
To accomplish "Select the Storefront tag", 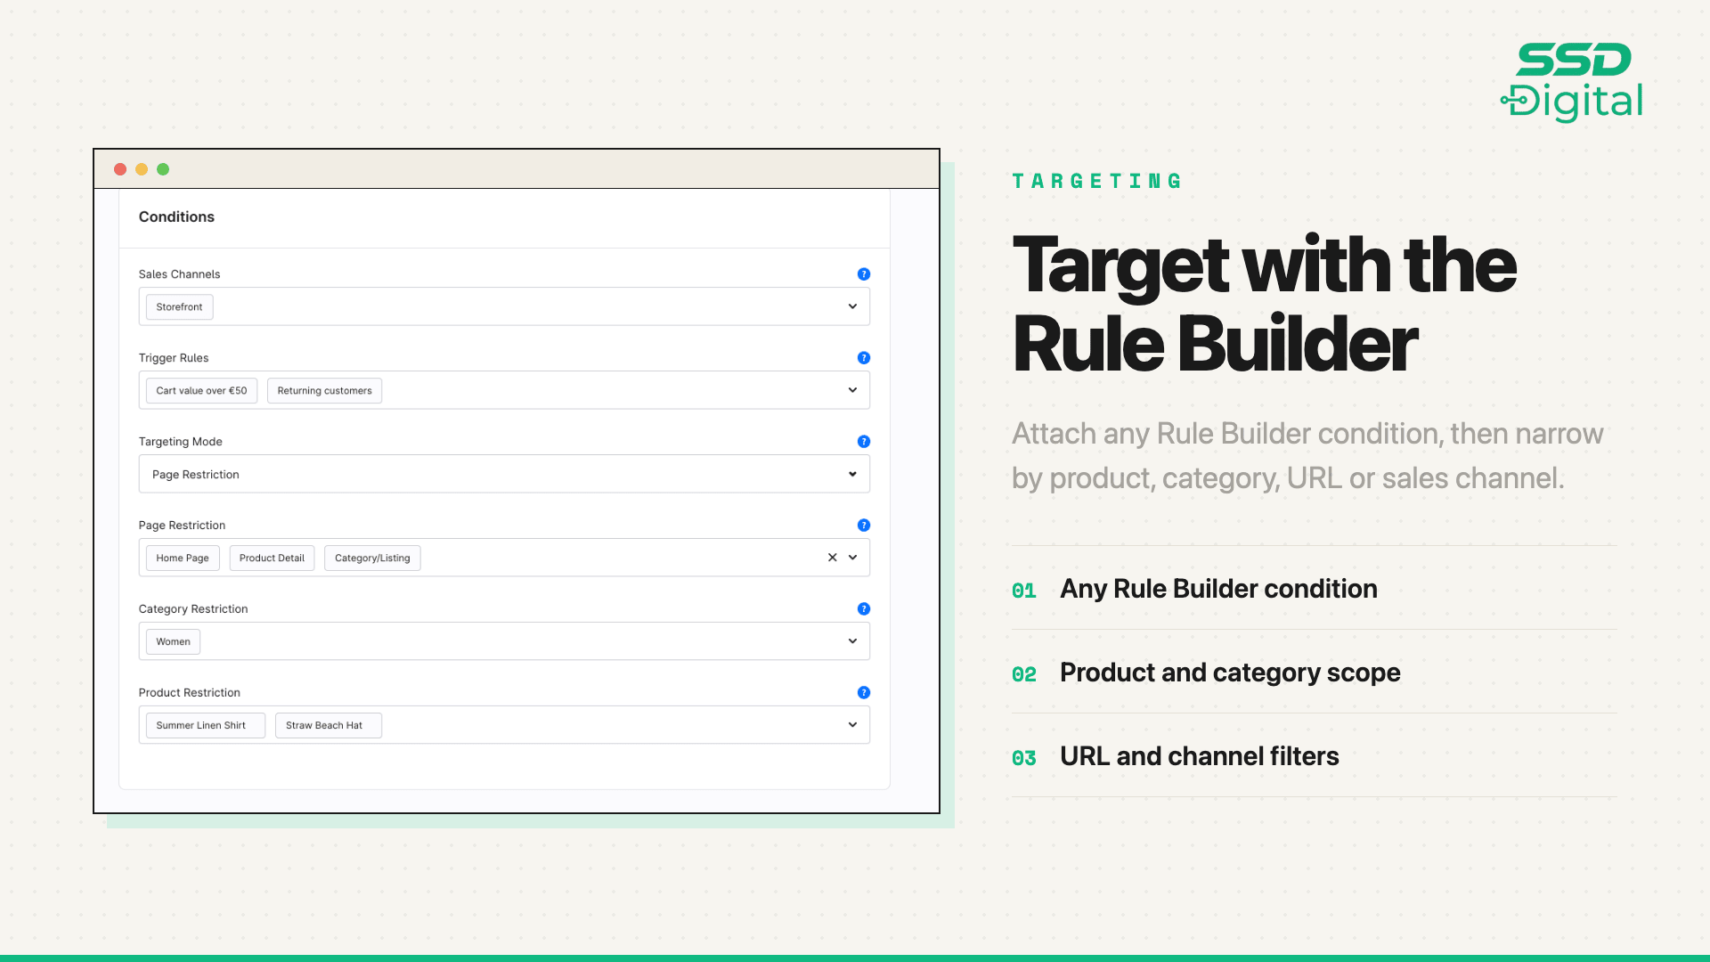I will 179,307.
